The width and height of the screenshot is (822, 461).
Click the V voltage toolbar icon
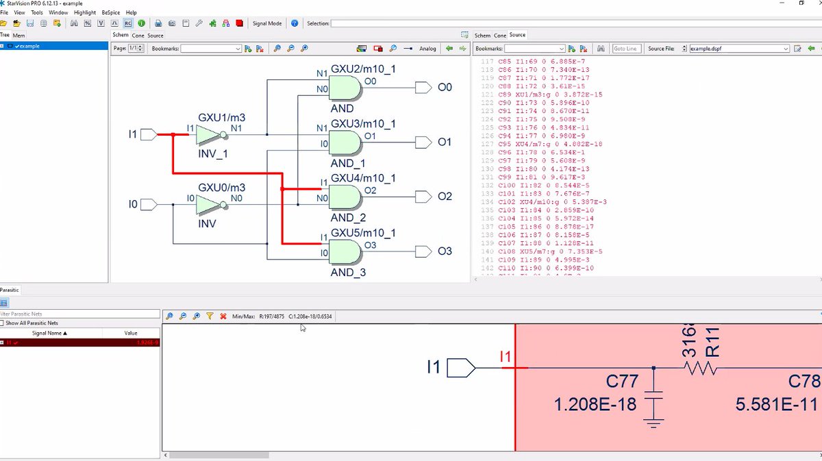click(101, 23)
